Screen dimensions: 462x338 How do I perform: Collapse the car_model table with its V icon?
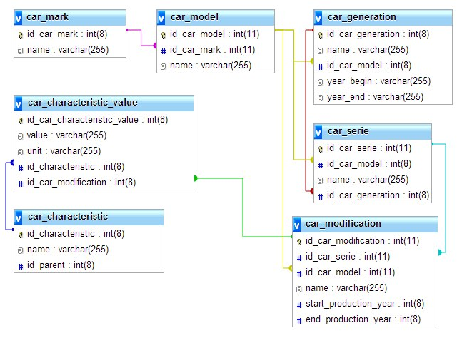click(162, 17)
